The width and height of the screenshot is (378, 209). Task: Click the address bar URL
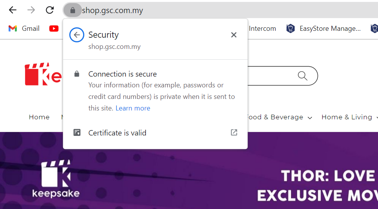coord(112,10)
